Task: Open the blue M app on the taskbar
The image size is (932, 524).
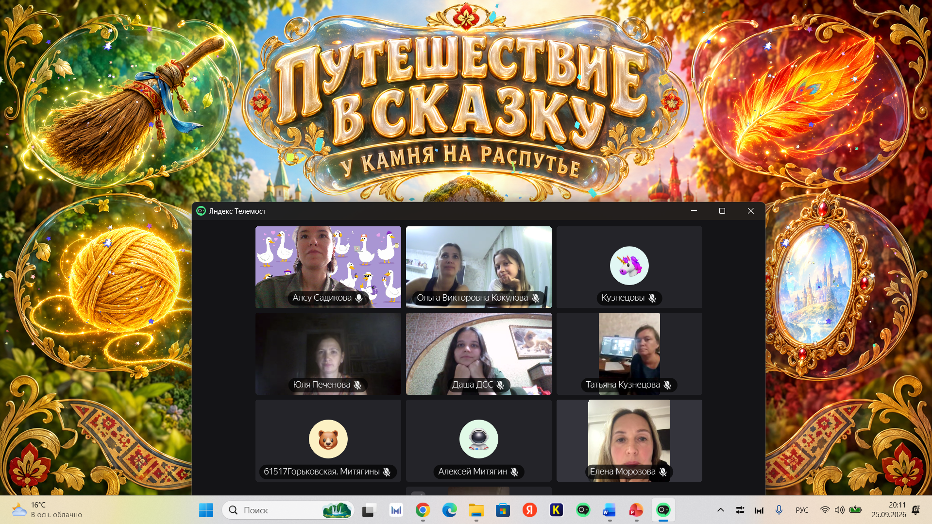Action: point(396,510)
